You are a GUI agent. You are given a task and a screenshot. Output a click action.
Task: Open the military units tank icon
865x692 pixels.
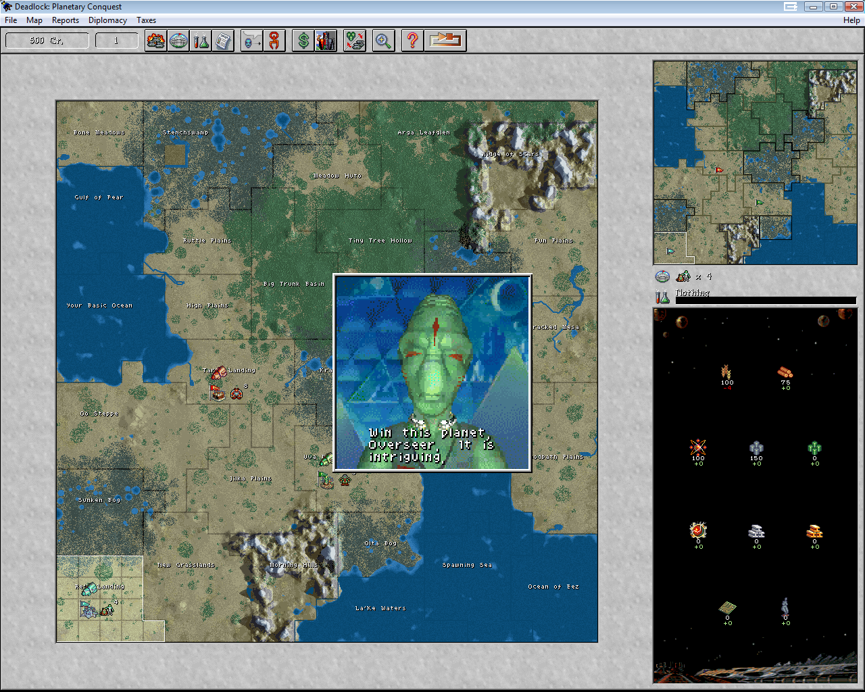pos(156,41)
